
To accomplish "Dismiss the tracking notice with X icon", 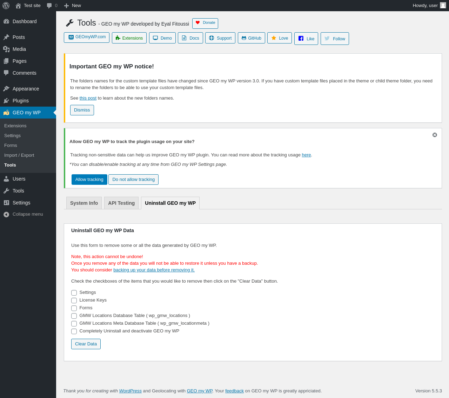I will click(x=435, y=135).
